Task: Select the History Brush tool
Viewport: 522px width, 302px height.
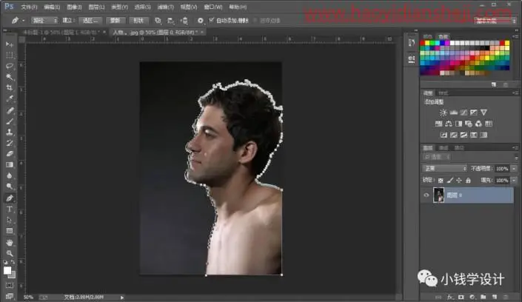Action: pyautogui.click(x=10, y=143)
